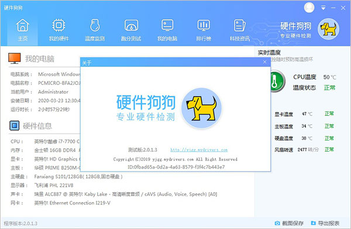Minimize the 硬件狗狗 main window
Viewport: 351px width, 229px height.
[333, 8]
